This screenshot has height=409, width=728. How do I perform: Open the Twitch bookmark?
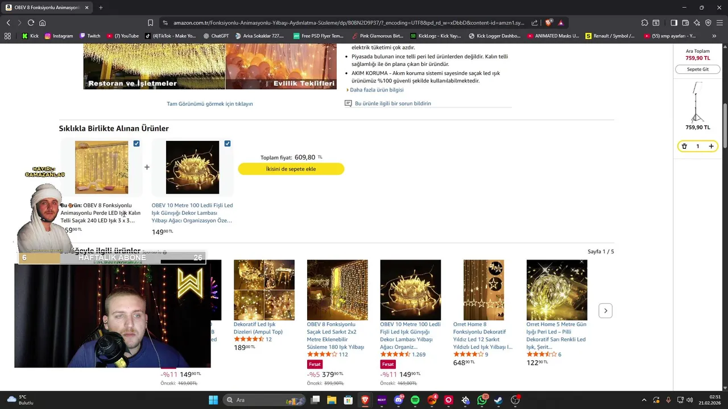coord(90,36)
